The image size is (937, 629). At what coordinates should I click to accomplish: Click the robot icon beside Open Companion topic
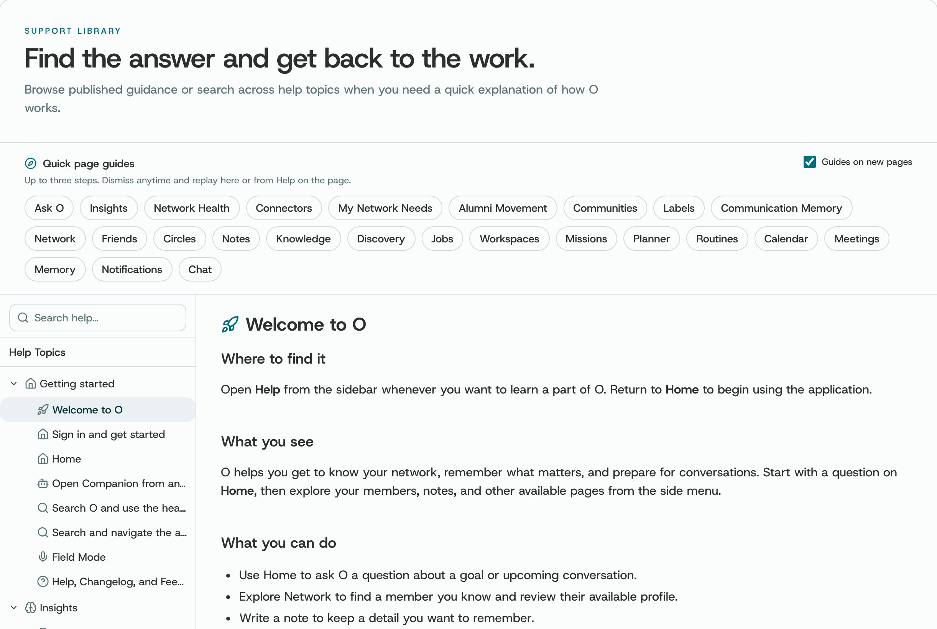pyautogui.click(x=43, y=483)
